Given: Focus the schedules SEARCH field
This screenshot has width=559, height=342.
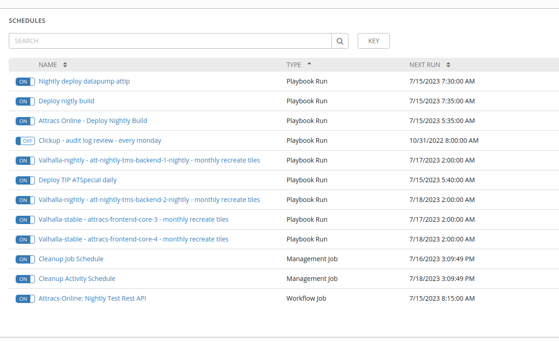Looking at the screenshot, I should click(170, 41).
